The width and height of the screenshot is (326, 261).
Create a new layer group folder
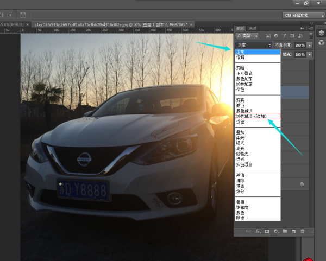285,231
